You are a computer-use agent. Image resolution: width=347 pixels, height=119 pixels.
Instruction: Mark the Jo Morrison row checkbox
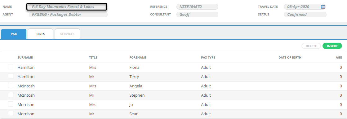(11, 104)
